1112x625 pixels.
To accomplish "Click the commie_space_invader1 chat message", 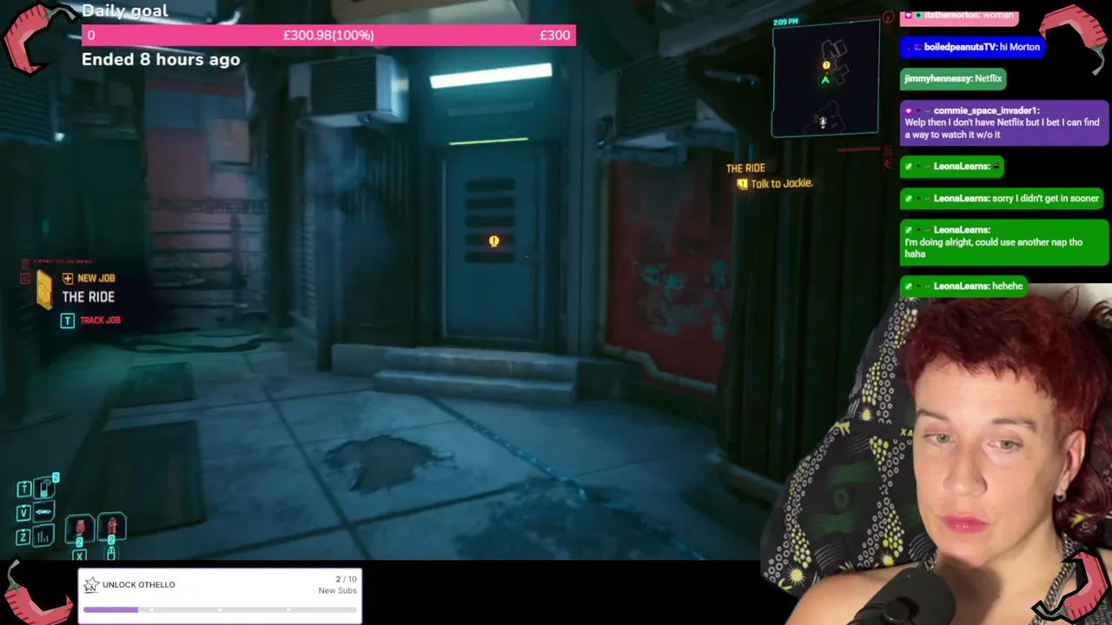I will pos(1004,122).
